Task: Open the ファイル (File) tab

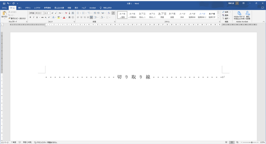Action: [x=4, y=8]
